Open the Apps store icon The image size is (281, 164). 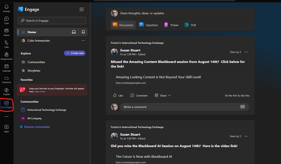(6, 129)
